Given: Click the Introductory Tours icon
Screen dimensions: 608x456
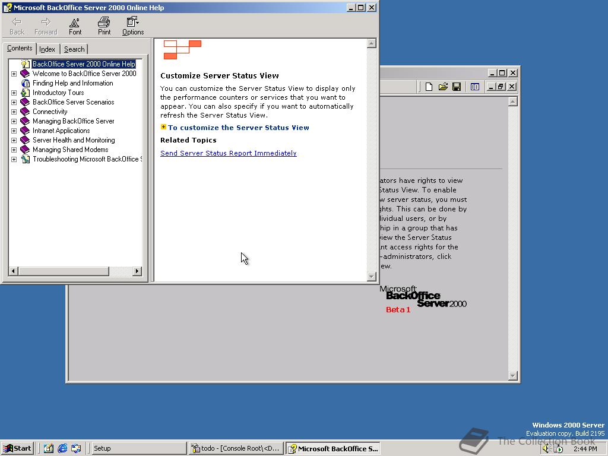Looking at the screenshot, I should click(25, 92).
